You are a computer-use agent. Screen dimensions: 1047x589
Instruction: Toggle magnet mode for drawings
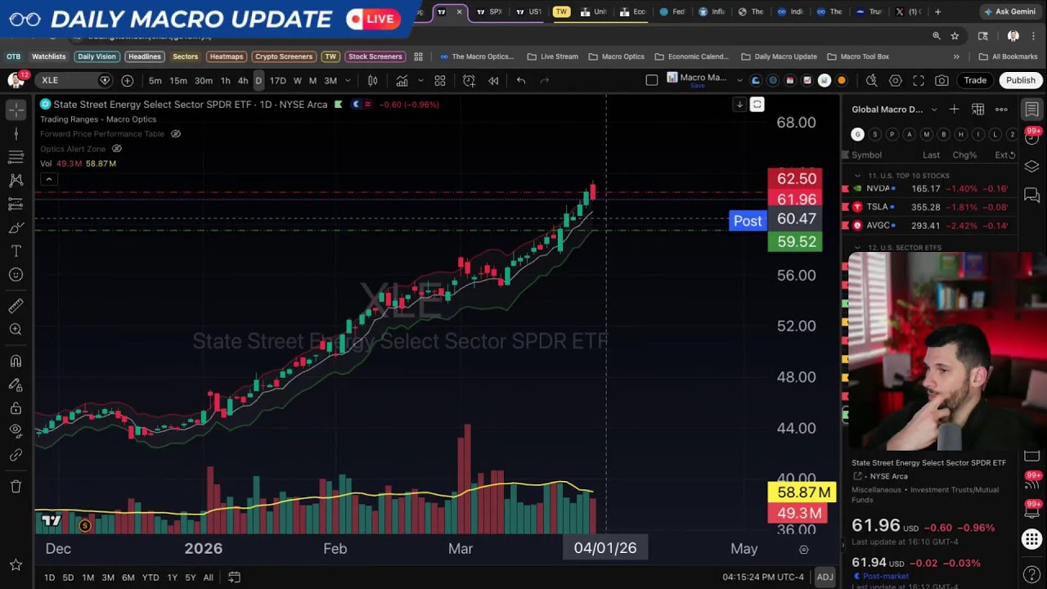pos(16,361)
